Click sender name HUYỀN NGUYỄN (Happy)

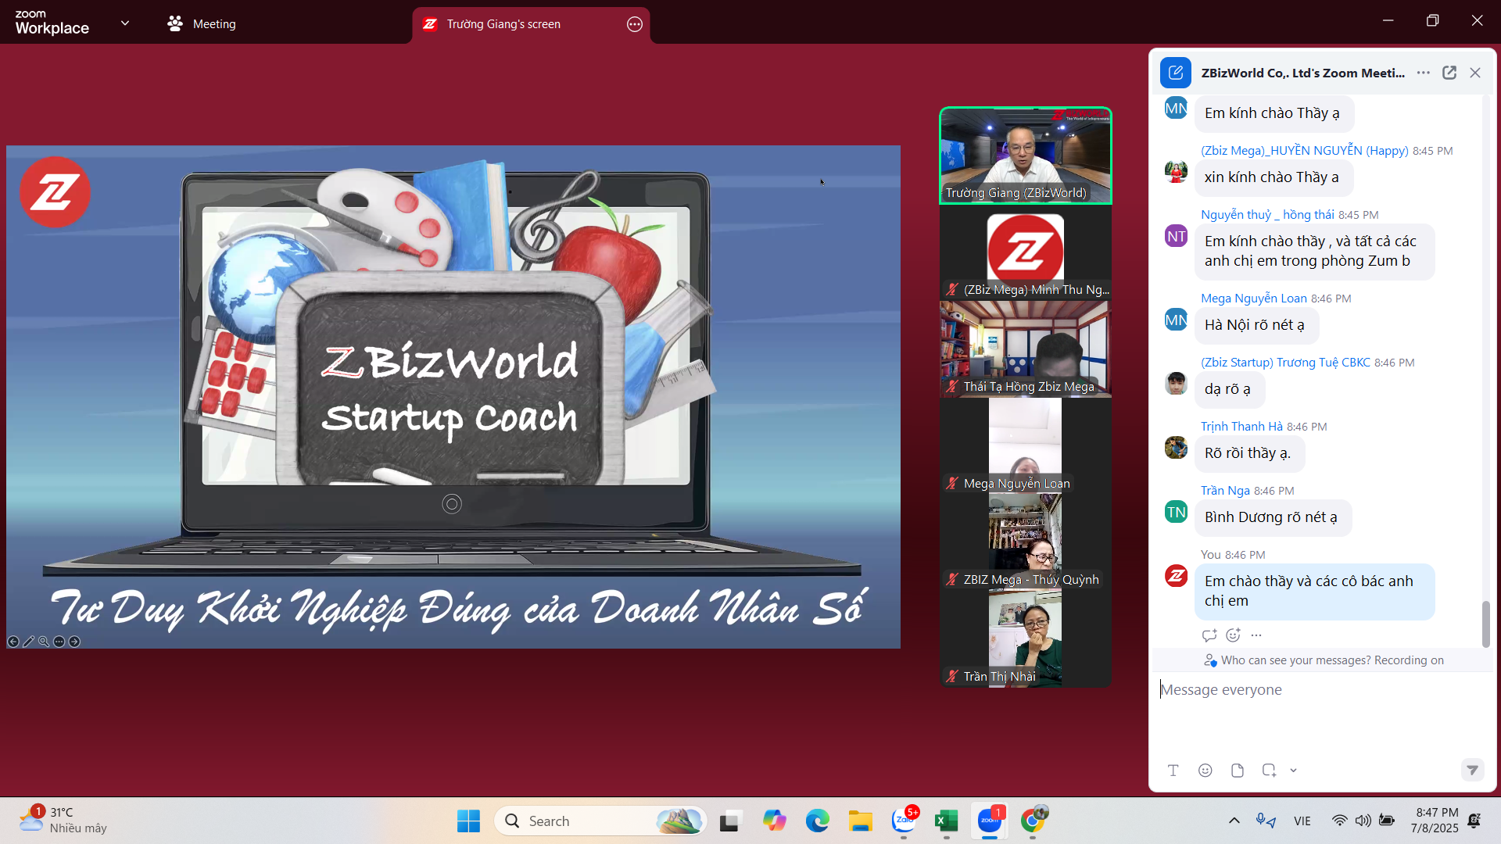[x=1304, y=151]
